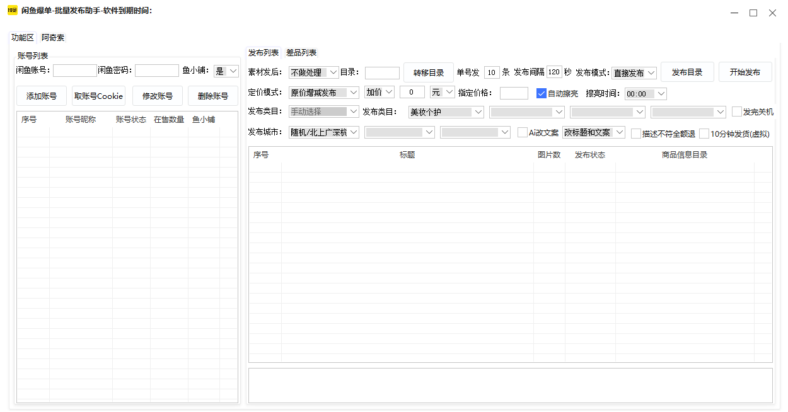Tick the Ai改文案 checkbox
Image resolution: width=788 pixels, height=412 pixels.
pos(522,133)
